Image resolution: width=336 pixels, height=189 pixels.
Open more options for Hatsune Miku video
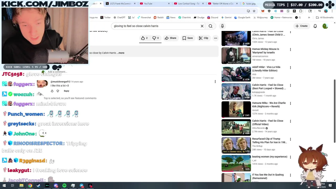pos(290,103)
